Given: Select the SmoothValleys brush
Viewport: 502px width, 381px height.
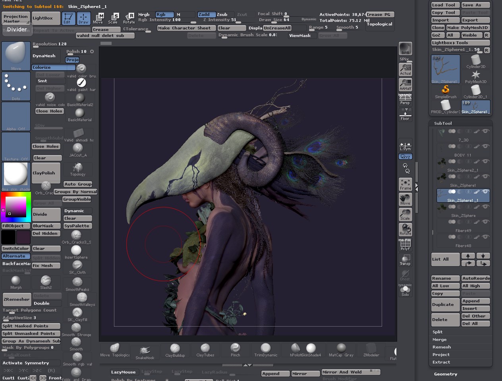Looking at the screenshot, I should pyautogui.click(x=82, y=300).
